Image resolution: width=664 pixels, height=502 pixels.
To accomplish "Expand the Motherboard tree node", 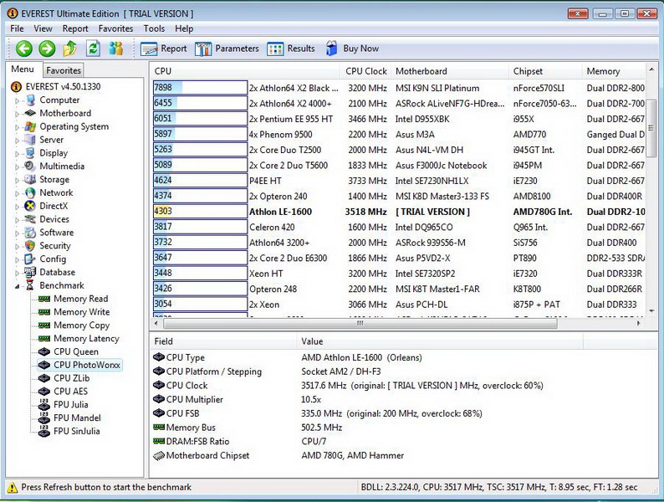I will pos(17,114).
